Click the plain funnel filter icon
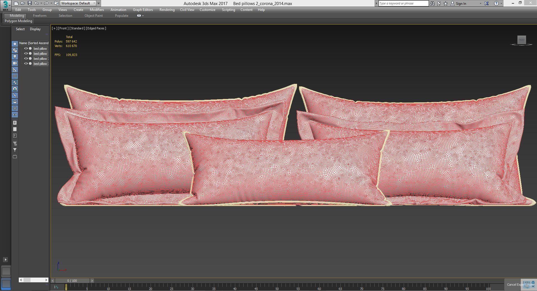Viewport: 537px width, 291px height. tap(15, 150)
